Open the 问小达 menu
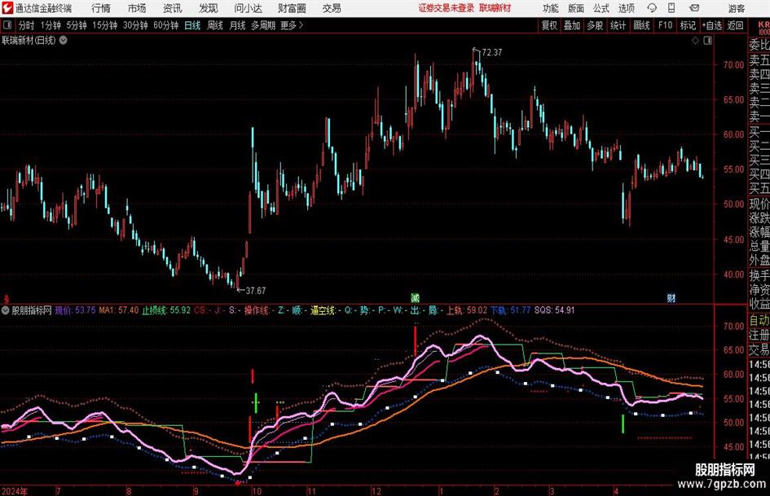770x496 pixels. (x=248, y=8)
